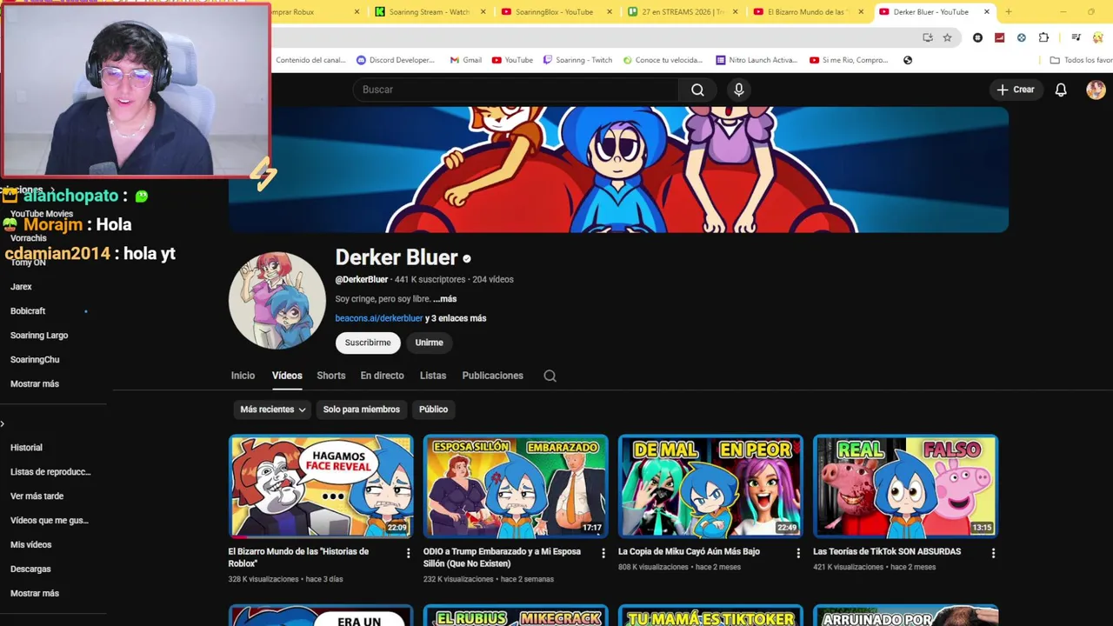Open the browser extensions puzzle icon
This screenshot has height=626, width=1113.
tap(1043, 37)
